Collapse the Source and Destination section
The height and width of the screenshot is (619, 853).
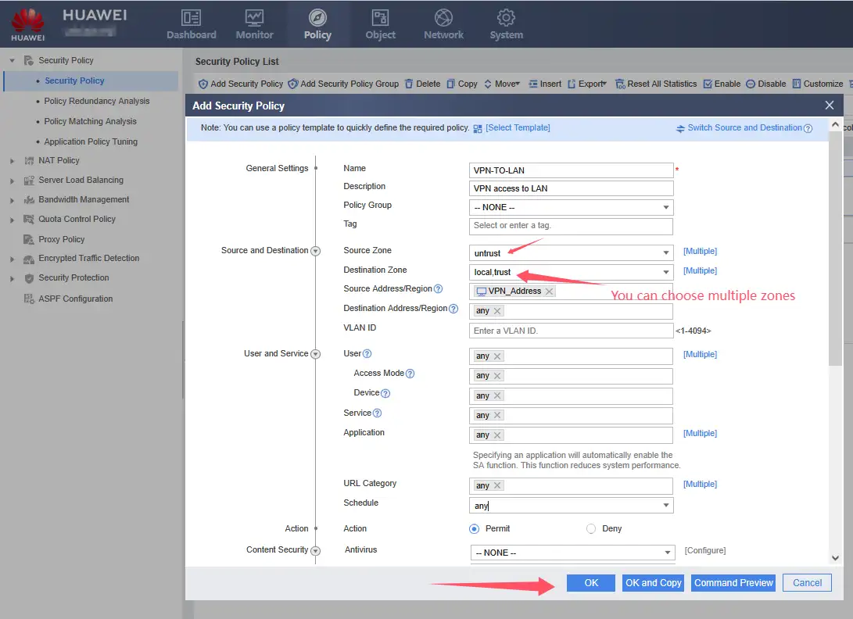pyautogui.click(x=316, y=251)
